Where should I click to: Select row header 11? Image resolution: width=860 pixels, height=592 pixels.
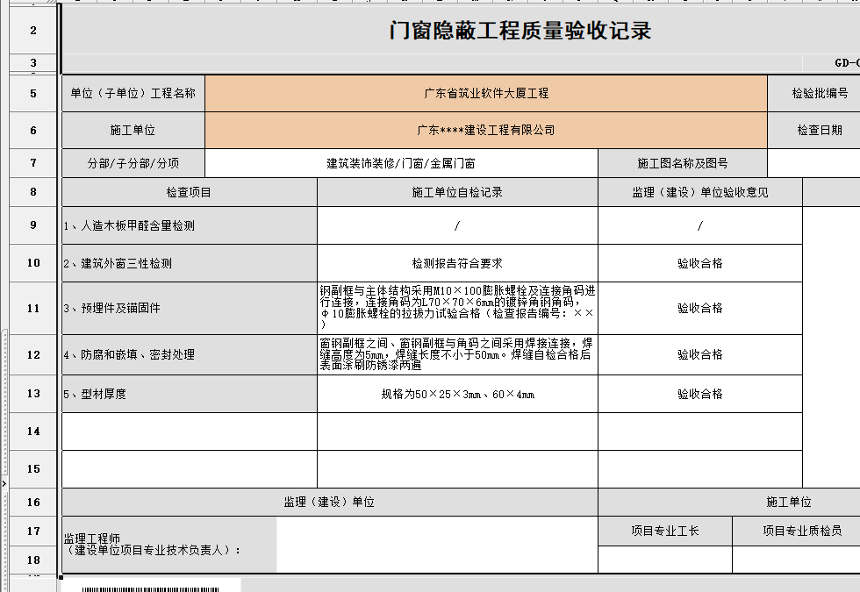[33, 309]
